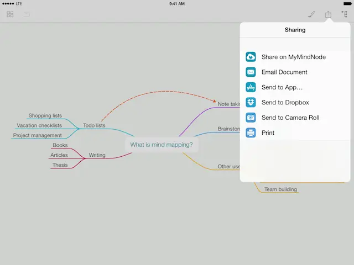The height and width of the screenshot is (265, 354).
Task: Open the outline tree icon
Action: 345,14
